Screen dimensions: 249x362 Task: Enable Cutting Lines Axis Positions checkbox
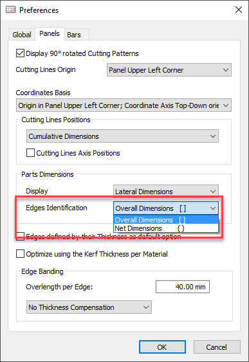click(30, 153)
